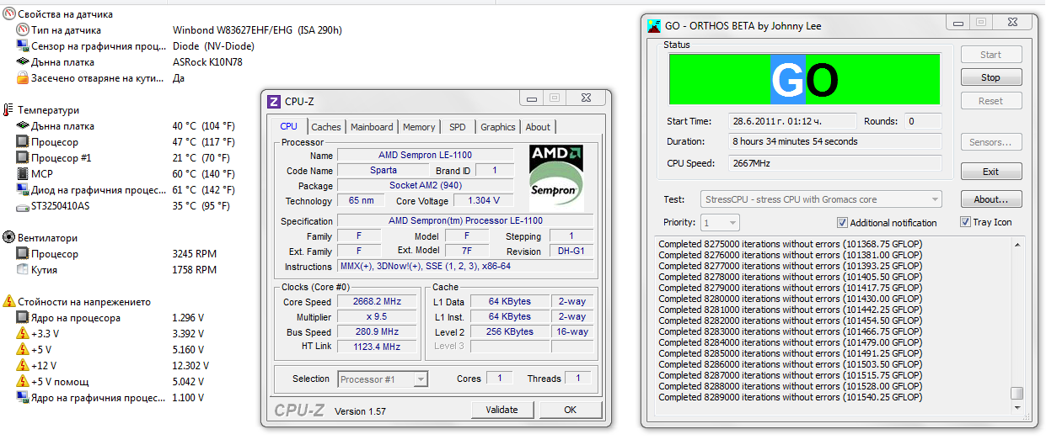This screenshot has height=445, width=1046.
Task: Click the CPU-Z title bar icon
Action: (x=274, y=102)
